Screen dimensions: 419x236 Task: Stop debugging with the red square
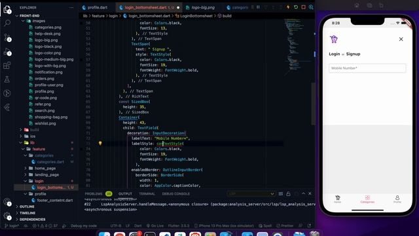point(304,7)
